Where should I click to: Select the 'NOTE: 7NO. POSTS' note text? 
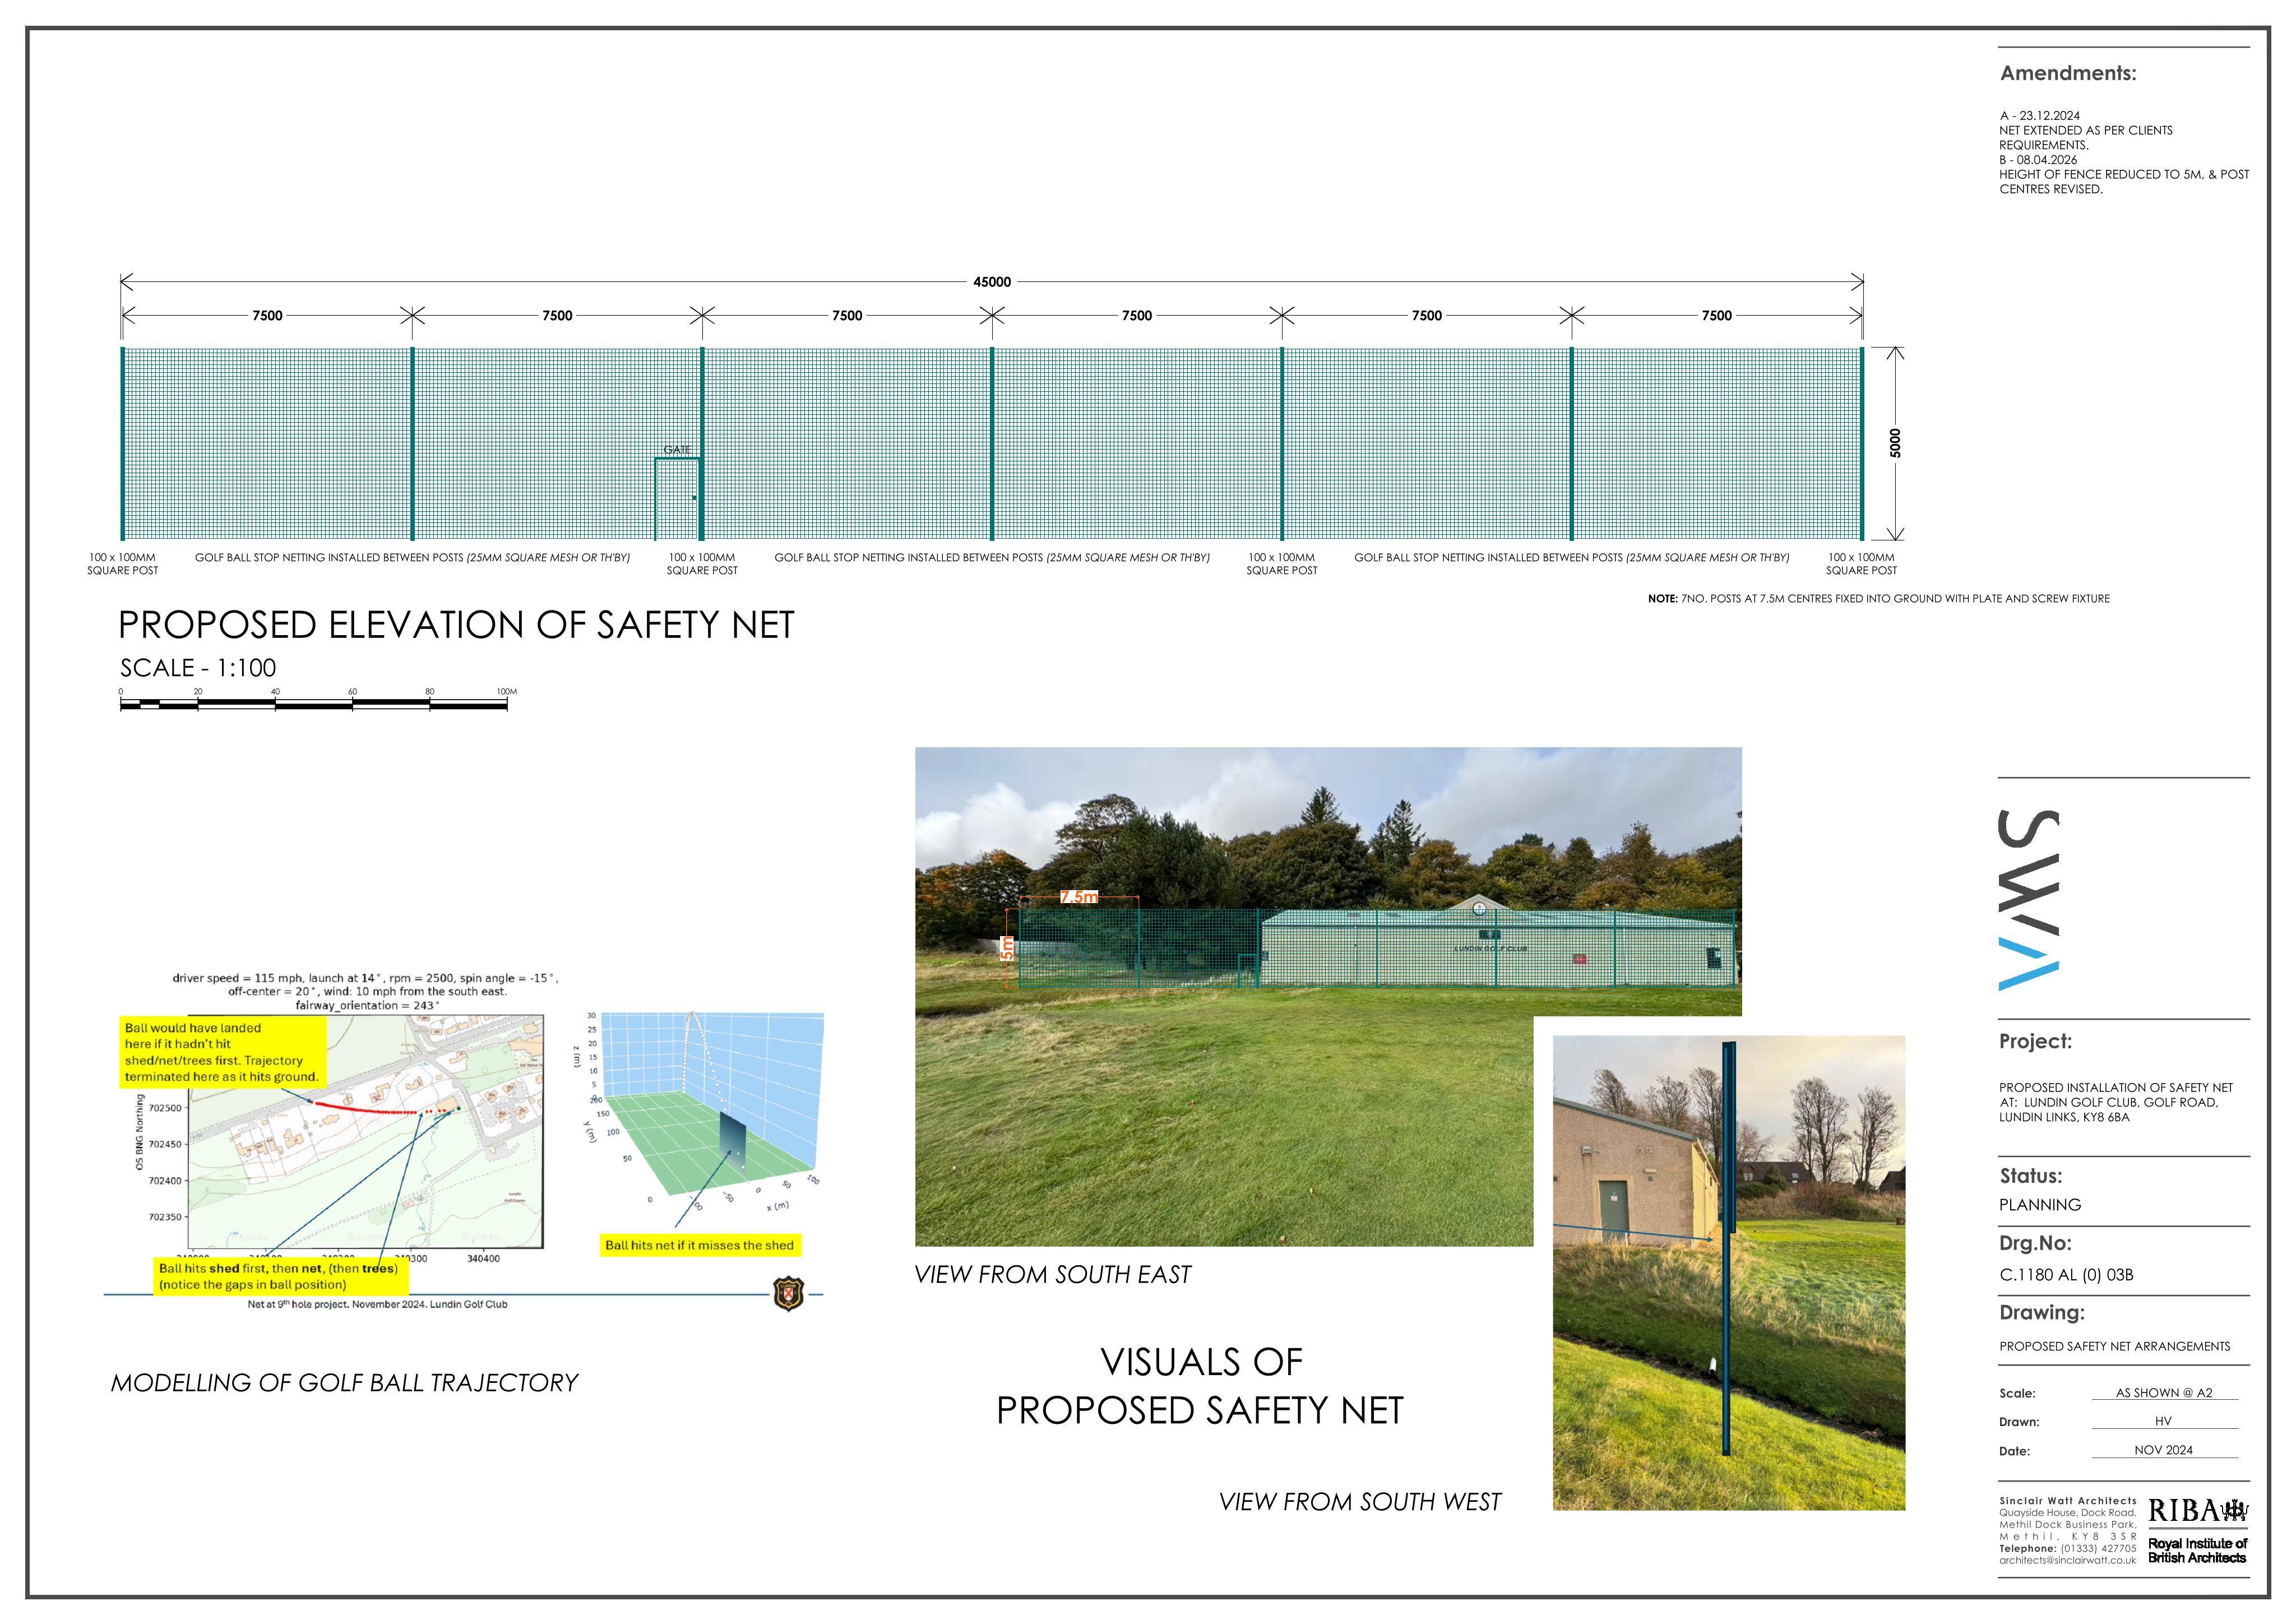pos(1879,599)
